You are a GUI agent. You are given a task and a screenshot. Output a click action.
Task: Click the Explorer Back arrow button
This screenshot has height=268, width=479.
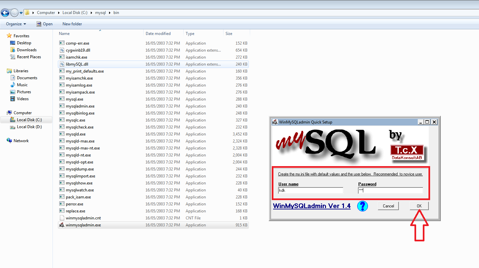(x=5, y=13)
